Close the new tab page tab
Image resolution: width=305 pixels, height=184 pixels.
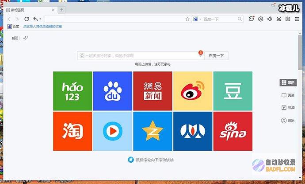pos(53,10)
